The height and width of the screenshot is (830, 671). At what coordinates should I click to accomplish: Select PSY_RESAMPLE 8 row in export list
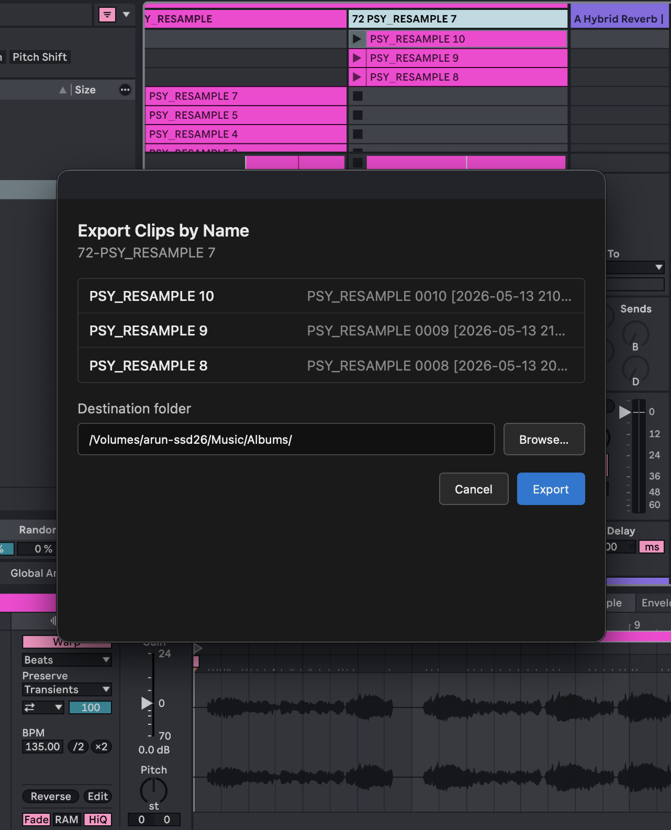point(331,365)
